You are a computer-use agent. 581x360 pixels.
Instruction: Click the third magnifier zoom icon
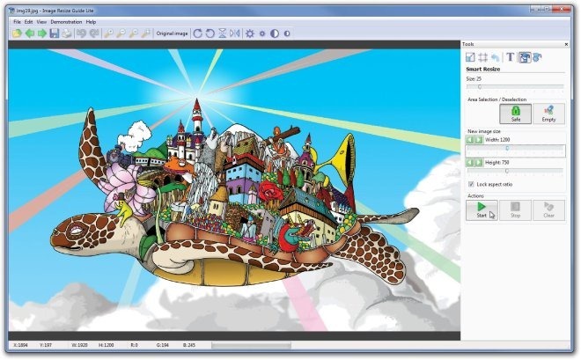[134, 33]
